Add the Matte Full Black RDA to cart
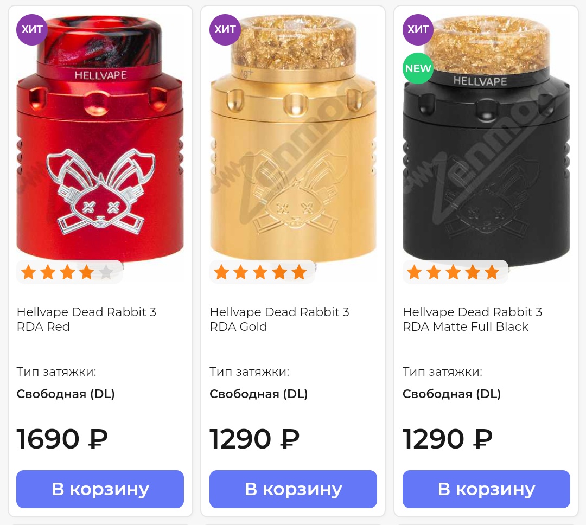Image resolution: width=586 pixels, height=525 pixels. click(486, 489)
